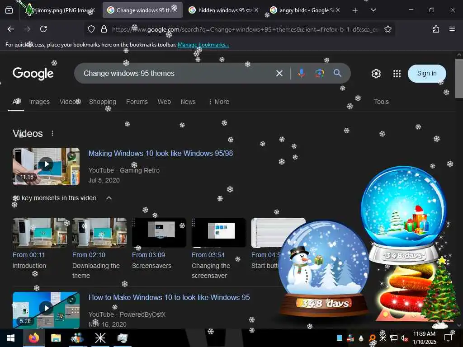Clear the search box with X icon
This screenshot has width=463, height=347.
(x=279, y=73)
